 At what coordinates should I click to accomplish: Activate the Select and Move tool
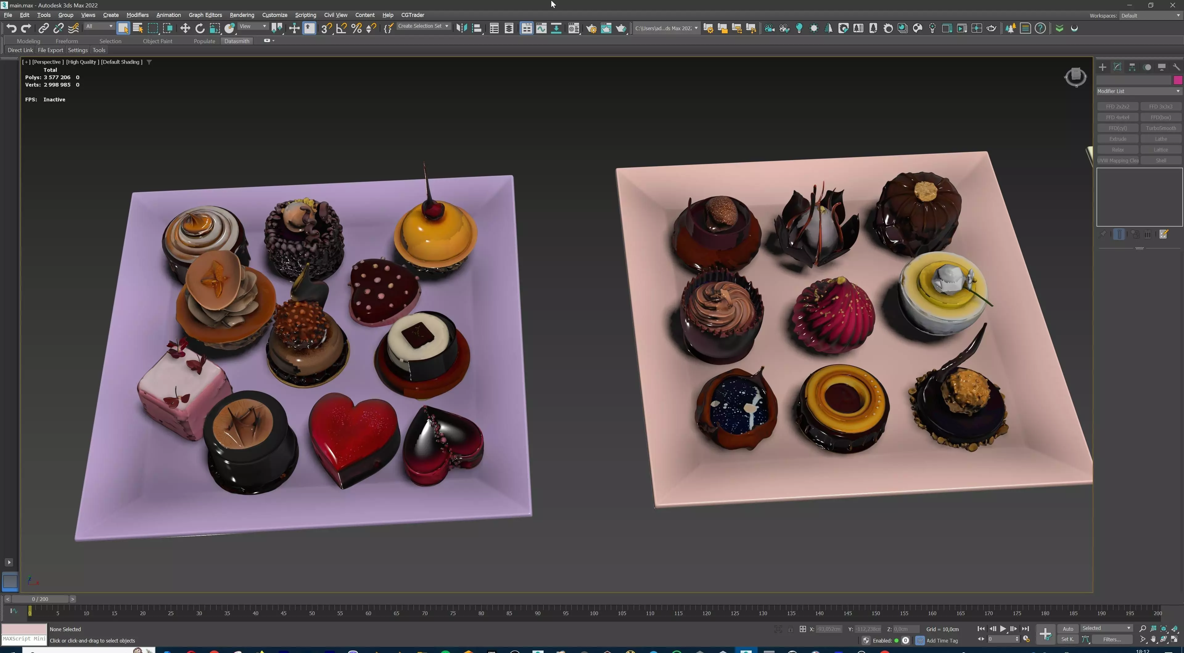(x=185, y=28)
